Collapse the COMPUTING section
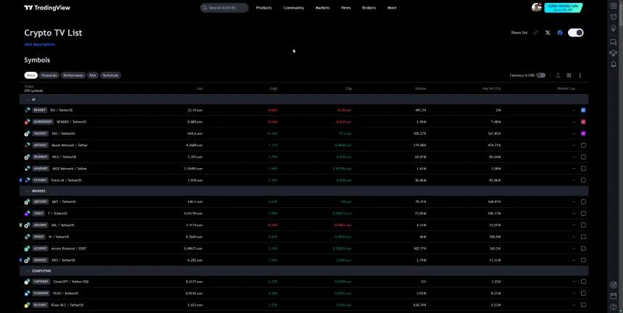This screenshot has height=313, width=623. click(x=28, y=271)
